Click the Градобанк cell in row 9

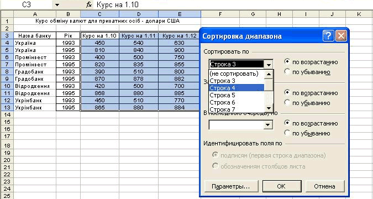tap(35, 78)
